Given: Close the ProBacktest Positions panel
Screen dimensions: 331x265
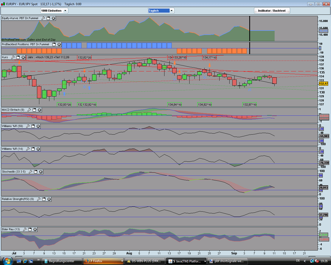Looking at the screenshot, I should (59, 45).
